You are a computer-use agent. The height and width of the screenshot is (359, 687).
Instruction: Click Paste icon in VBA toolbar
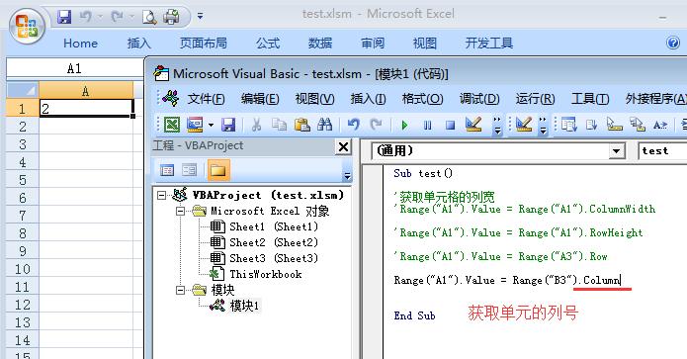(x=301, y=125)
